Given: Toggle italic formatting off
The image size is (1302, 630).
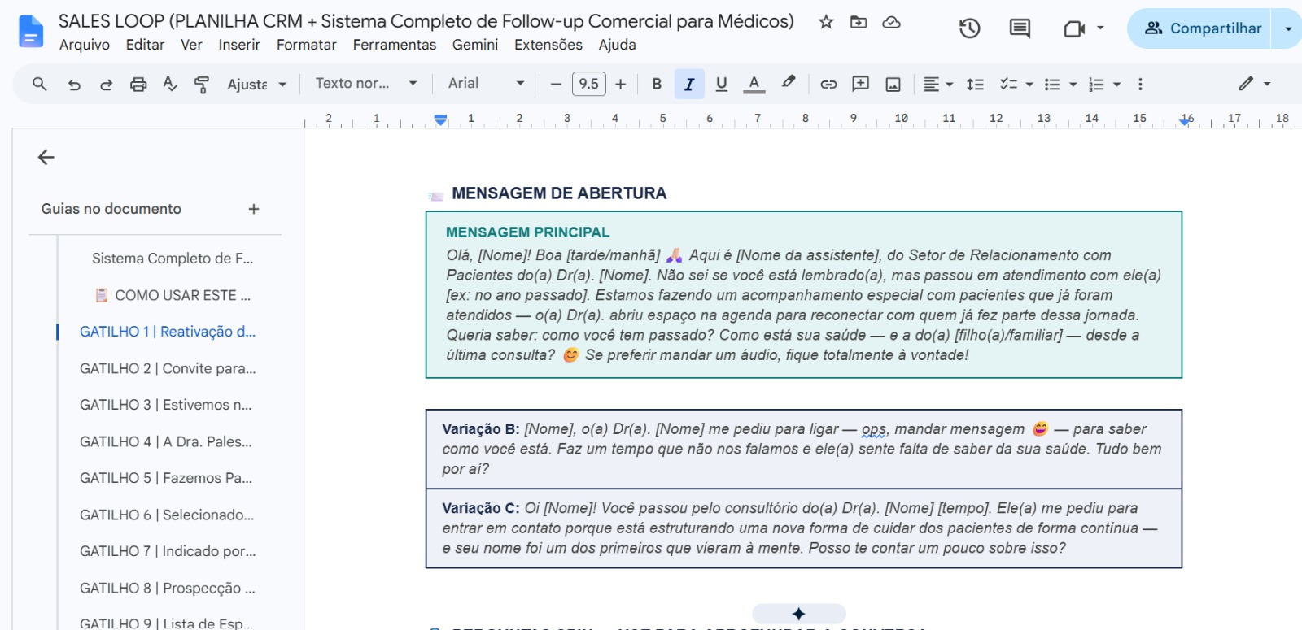Looking at the screenshot, I should 689,84.
